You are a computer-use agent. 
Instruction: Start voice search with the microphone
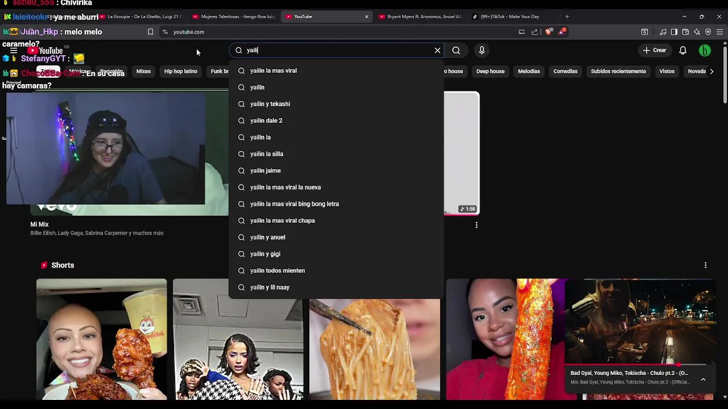tap(482, 51)
